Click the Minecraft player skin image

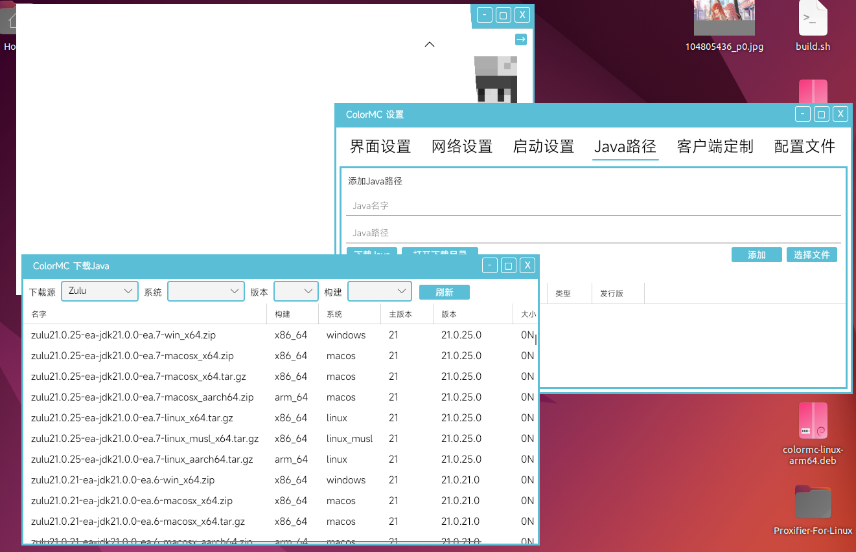[496, 78]
